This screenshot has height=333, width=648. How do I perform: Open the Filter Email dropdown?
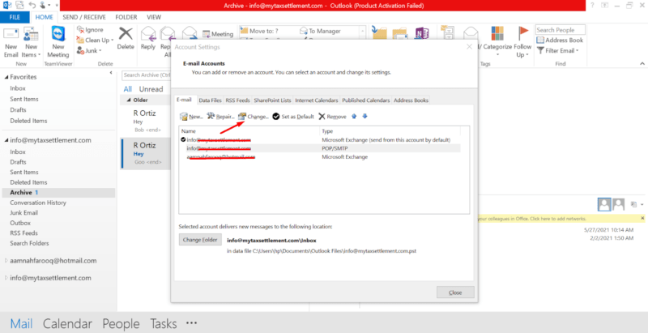[557, 50]
